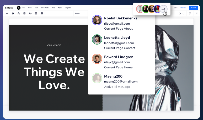This screenshot has height=120, width=203.
Task: Open the Site menu
Action: coord(24,8)
